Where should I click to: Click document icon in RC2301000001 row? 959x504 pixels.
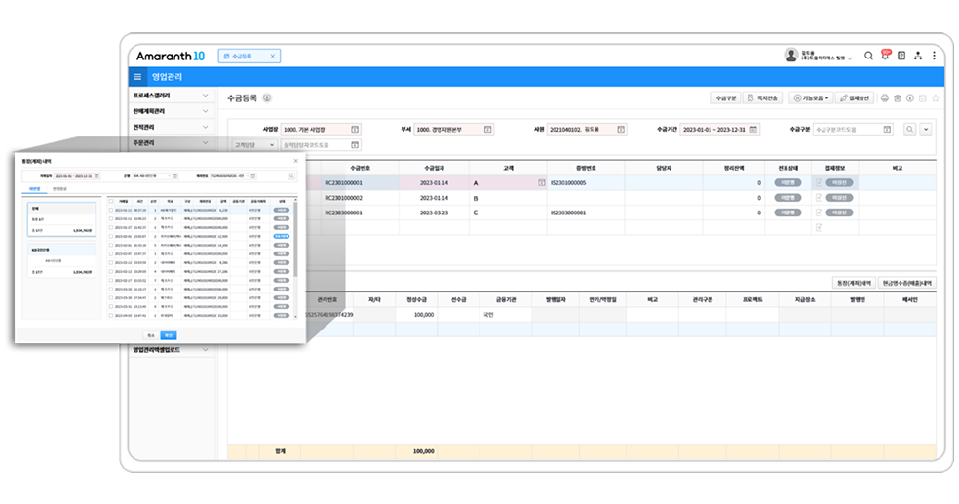coord(819,183)
